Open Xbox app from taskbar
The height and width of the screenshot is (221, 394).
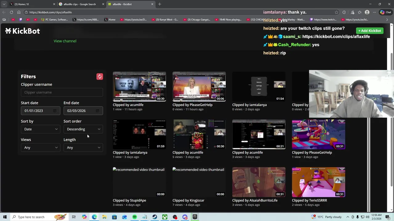[x=165, y=217]
